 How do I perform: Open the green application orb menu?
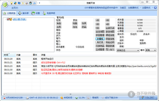pyautogui.click(x=5, y=5)
